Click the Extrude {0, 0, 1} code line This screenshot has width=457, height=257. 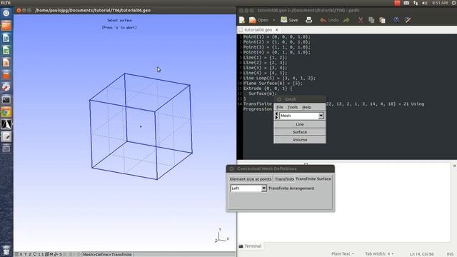click(268, 89)
